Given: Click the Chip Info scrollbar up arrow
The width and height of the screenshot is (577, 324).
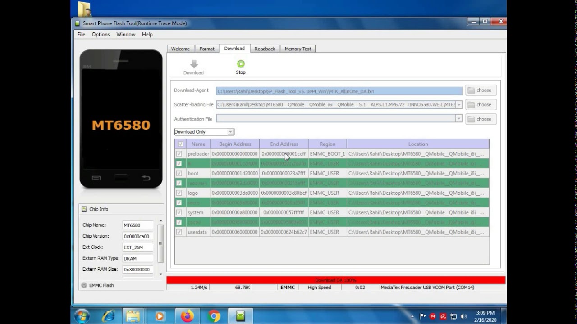Looking at the screenshot, I should 161,222.
